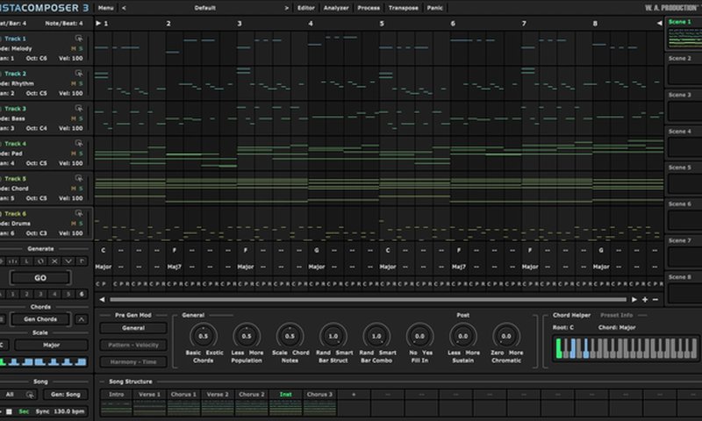Viewport: 702px width, 421px height.
Task: Toggle the Sec sync mode indicator
Action: pyautogui.click(x=22, y=411)
